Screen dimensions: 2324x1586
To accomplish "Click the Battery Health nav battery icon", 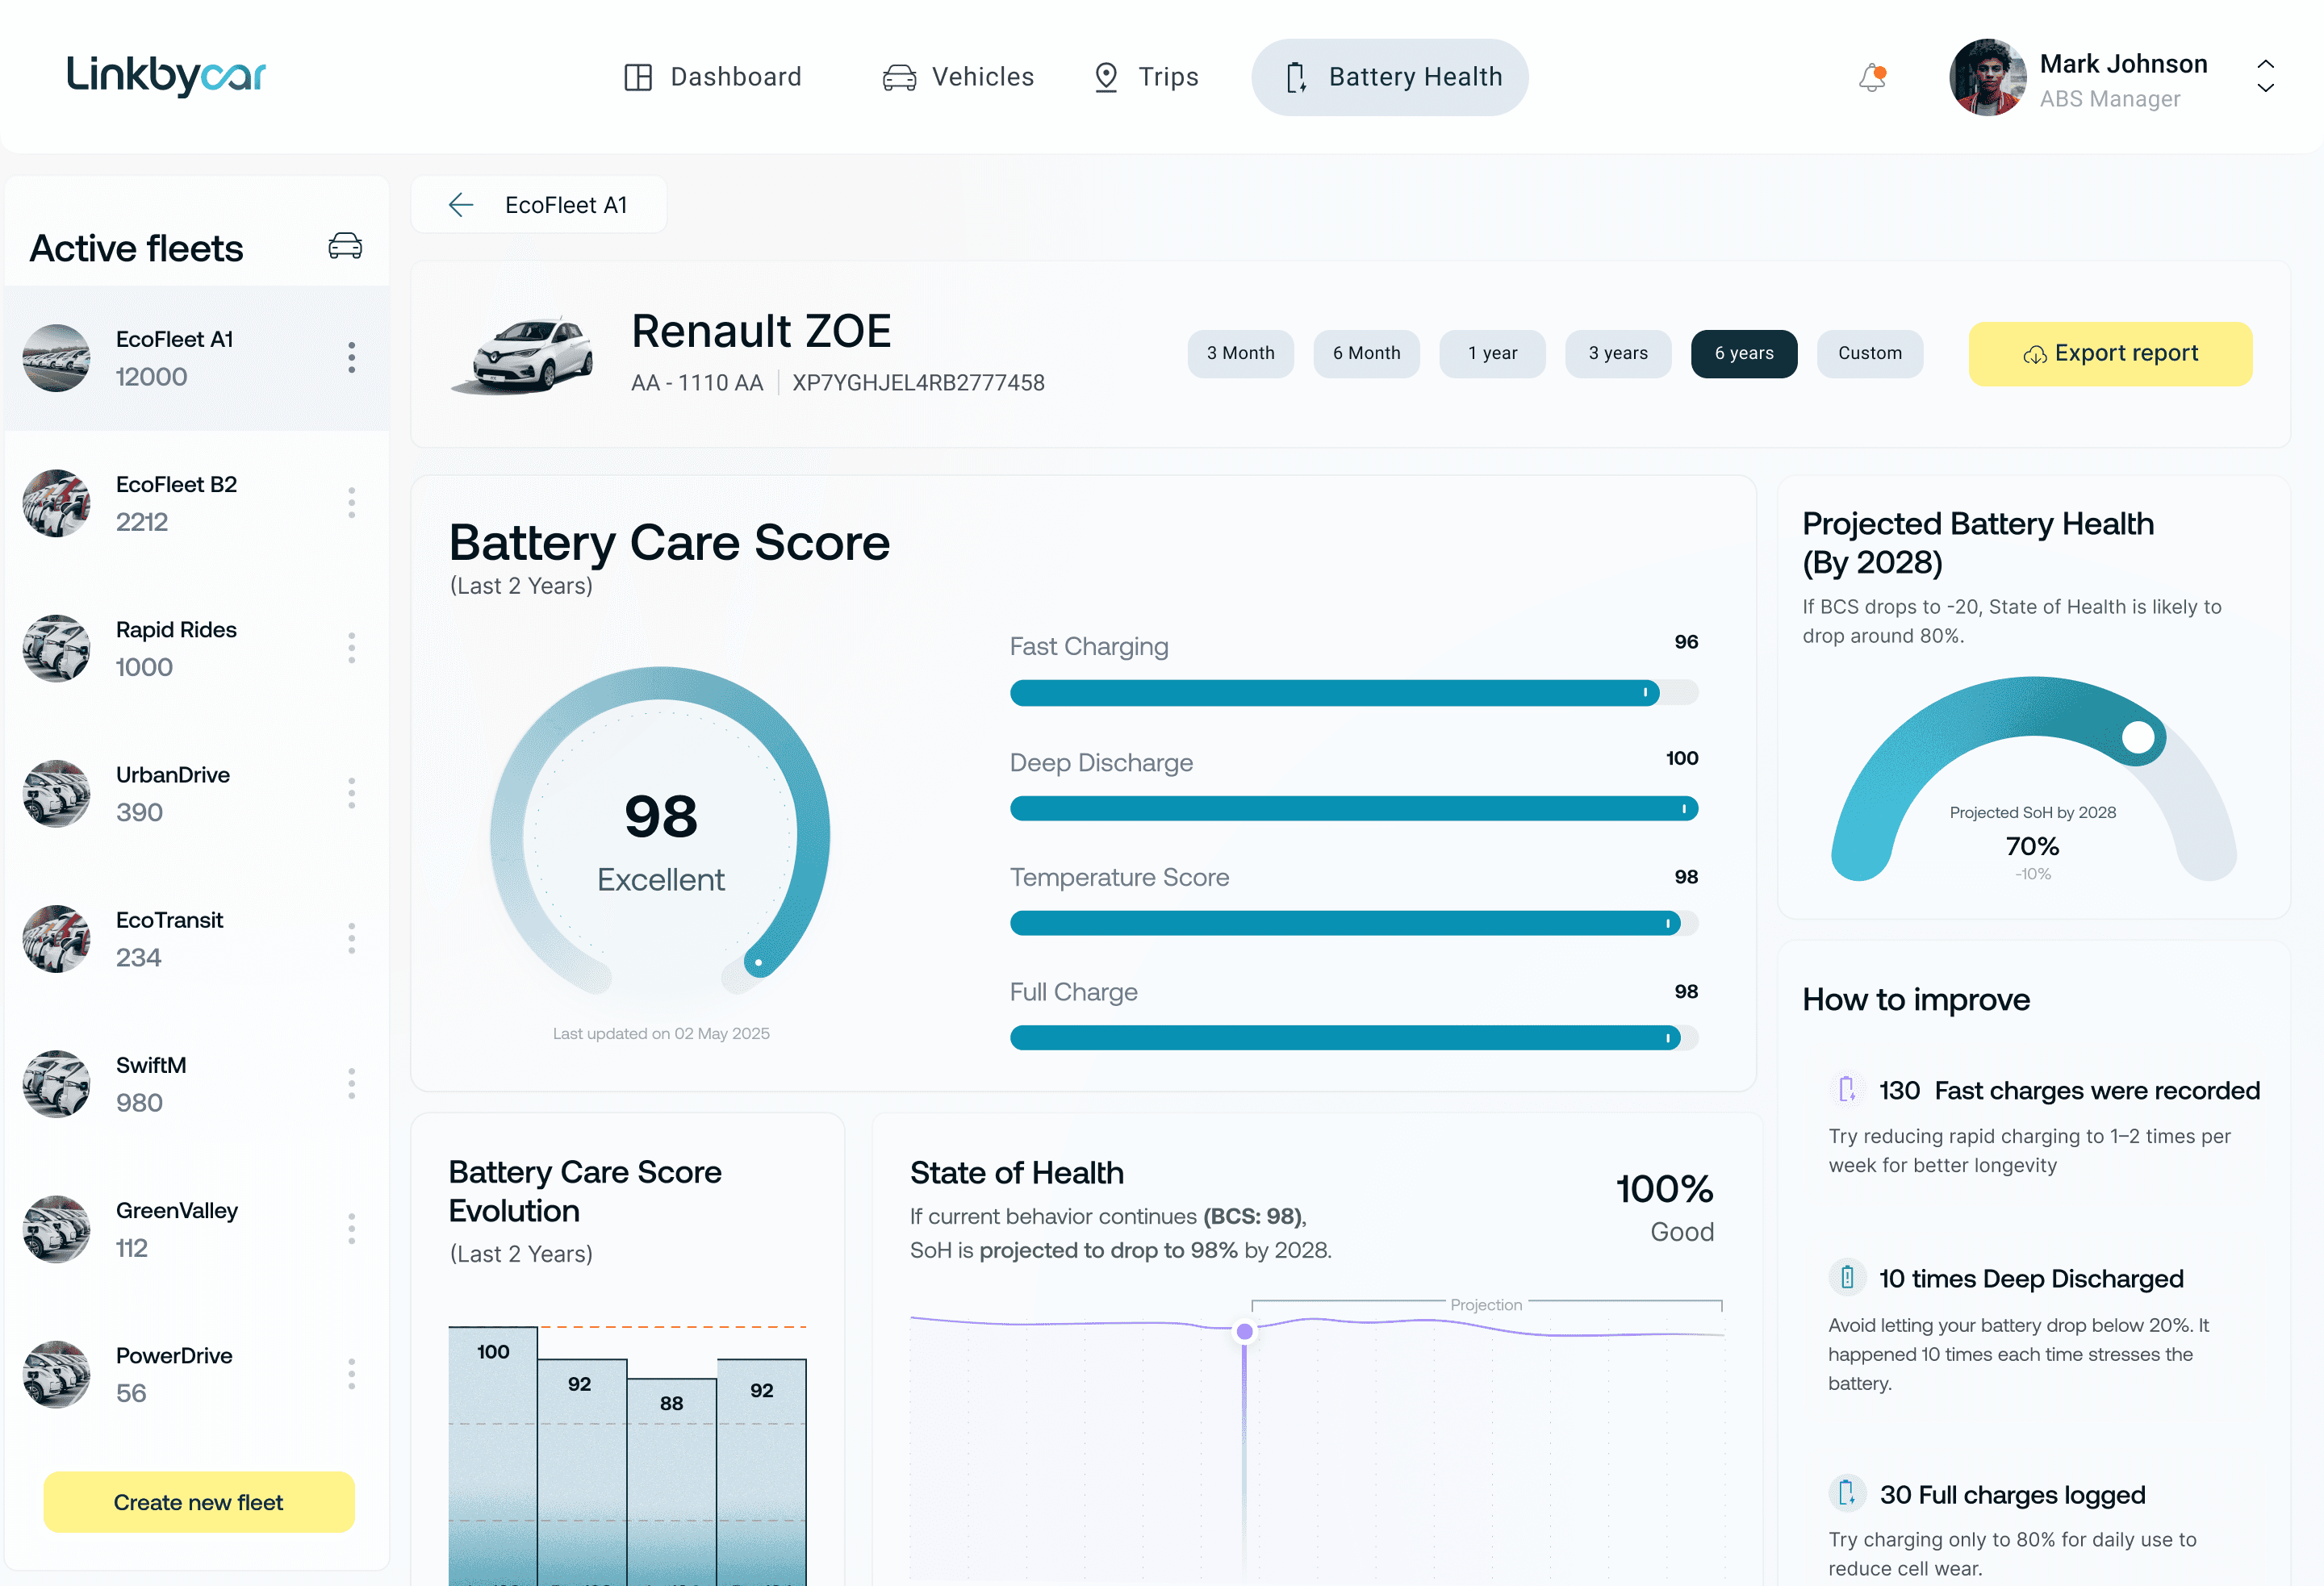I will 1296,77.
